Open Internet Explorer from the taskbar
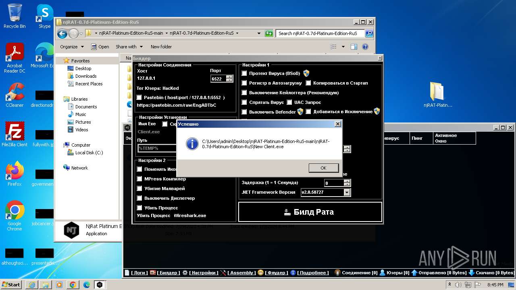The image size is (516, 290). pos(32,285)
